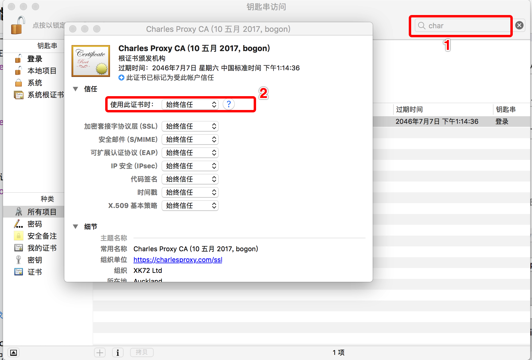The height and width of the screenshot is (360, 532).
Task: Show info for selected item
Action: coord(118,352)
